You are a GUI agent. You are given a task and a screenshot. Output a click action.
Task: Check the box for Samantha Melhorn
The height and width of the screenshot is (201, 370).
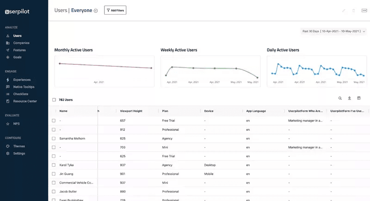click(x=54, y=138)
